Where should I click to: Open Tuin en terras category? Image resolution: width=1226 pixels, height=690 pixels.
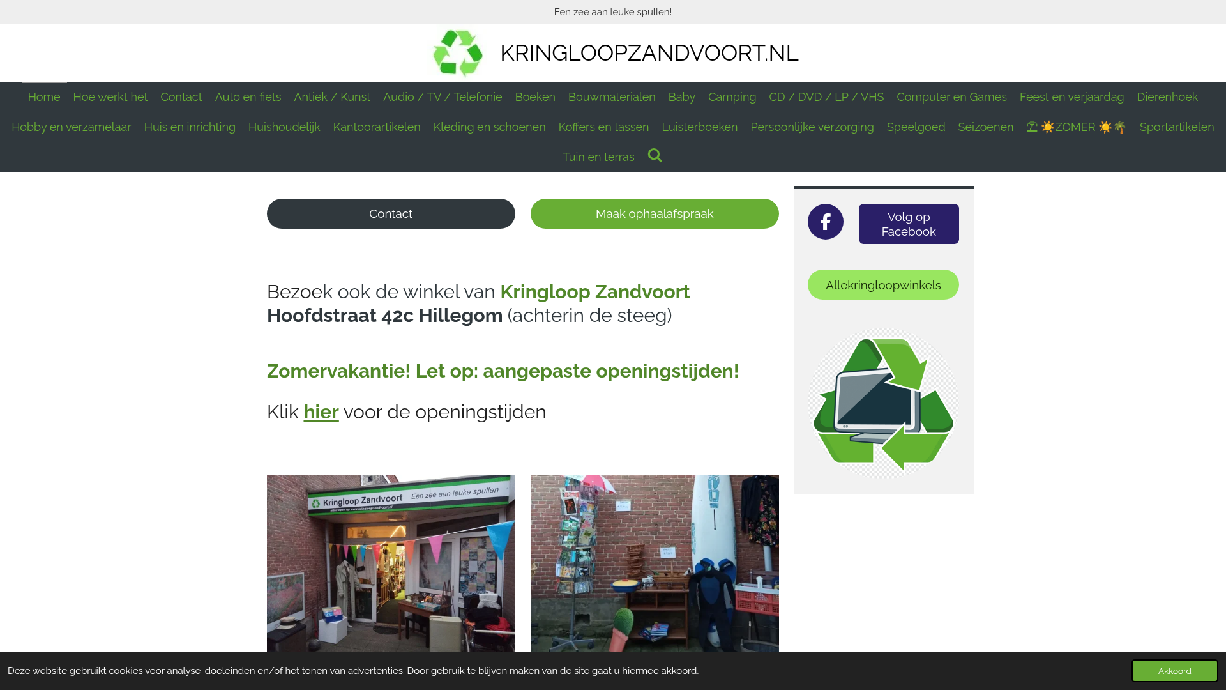598,157
